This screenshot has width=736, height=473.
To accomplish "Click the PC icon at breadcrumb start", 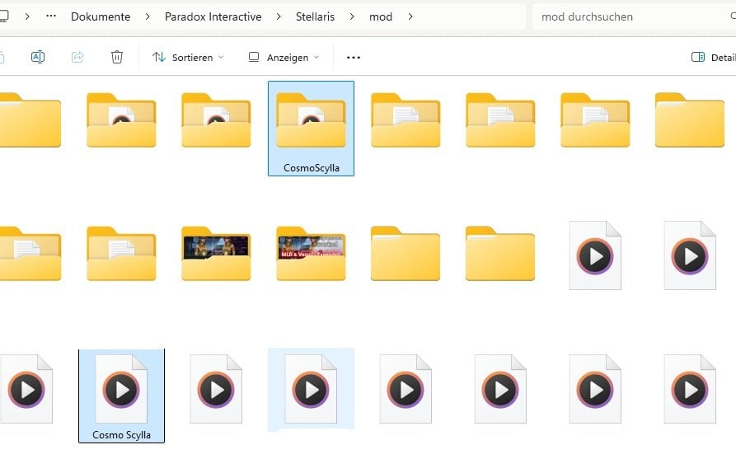I will (x=4, y=16).
